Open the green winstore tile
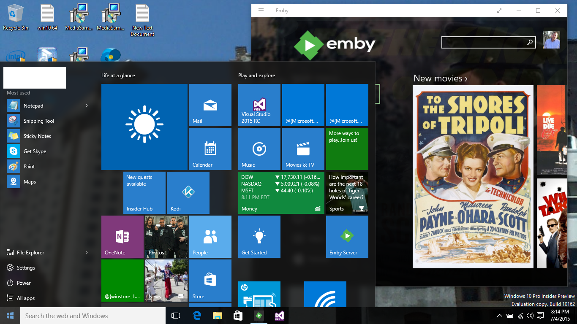The height and width of the screenshot is (324, 577). (122, 281)
